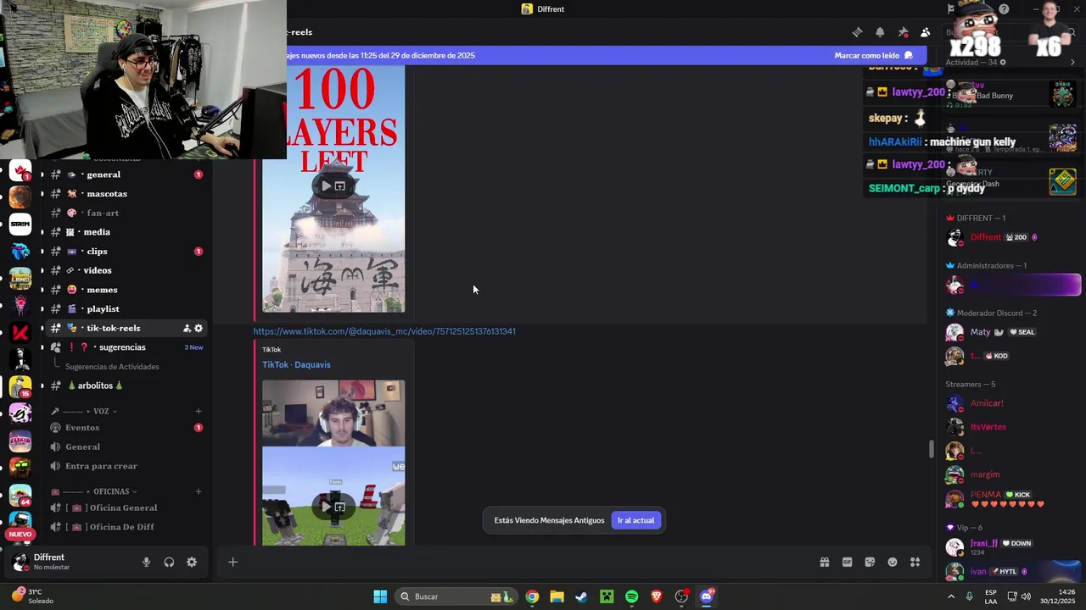The height and width of the screenshot is (610, 1086).
Task: Toggle the member list icon
Action: coord(926,32)
